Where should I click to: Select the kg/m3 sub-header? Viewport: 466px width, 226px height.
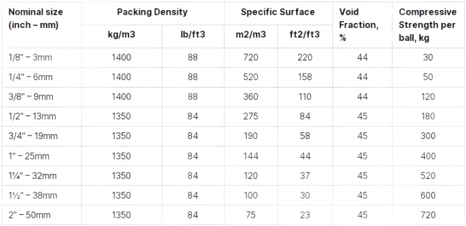pyautogui.click(x=121, y=35)
